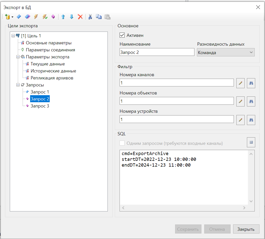Copy selected item via toolbar
265x239 pixels.
[x=99, y=17]
